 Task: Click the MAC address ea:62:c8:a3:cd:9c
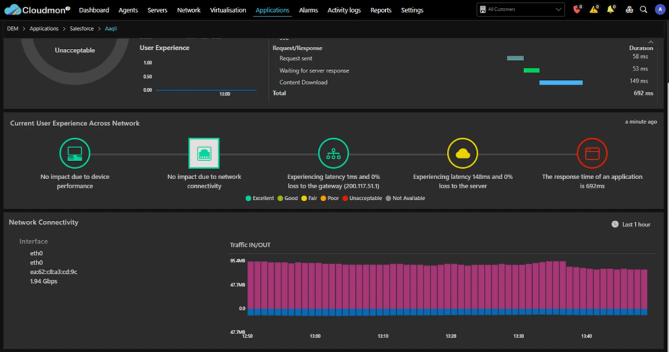coord(53,272)
